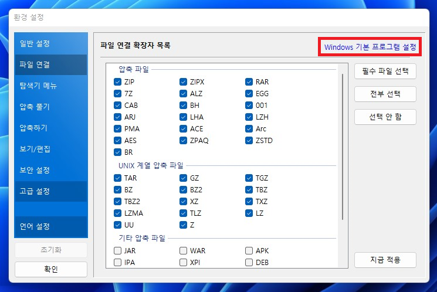Viewport: 437px width, 292px height.
Task: Toggle the ZSTD checkbox
Action: pos(249,140)
